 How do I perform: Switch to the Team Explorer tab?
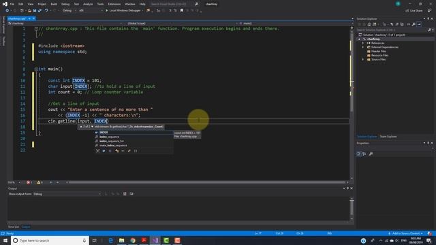[388, 137]
